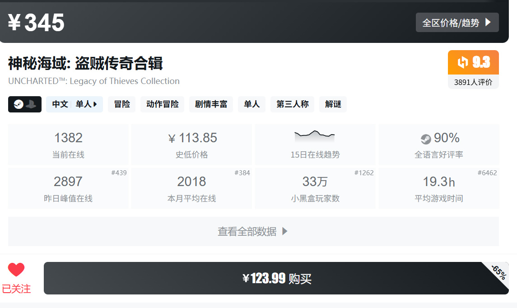Click the UNCHARTED Legacy of Thieves Collection subtitle
The height and width of the screenshot is (308, 517).
pos(94,81)
